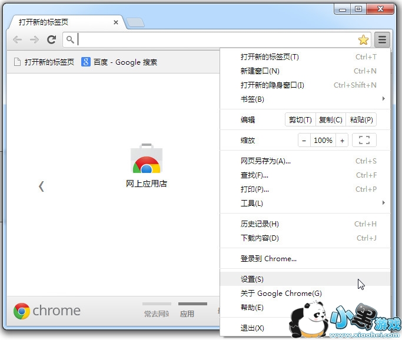Minimize the Chrome window
Screen dimensions: 402x340
[343, 9]
